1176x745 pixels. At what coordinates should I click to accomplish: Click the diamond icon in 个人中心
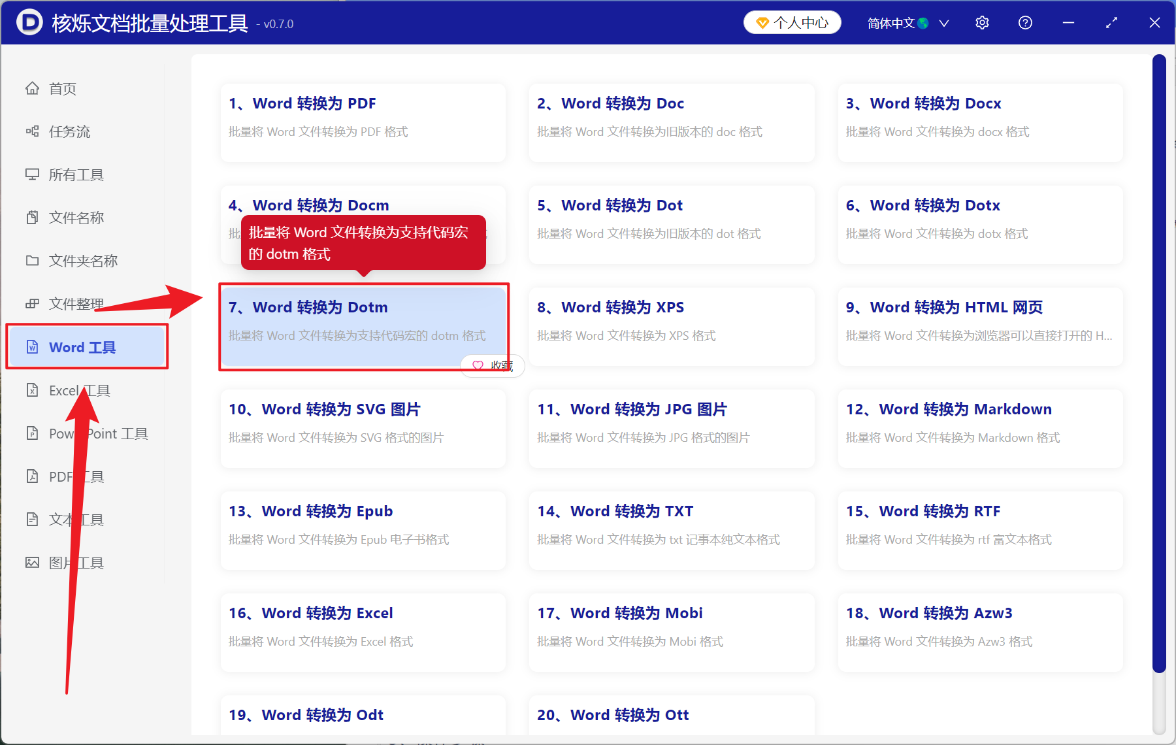tap(762, 23)
